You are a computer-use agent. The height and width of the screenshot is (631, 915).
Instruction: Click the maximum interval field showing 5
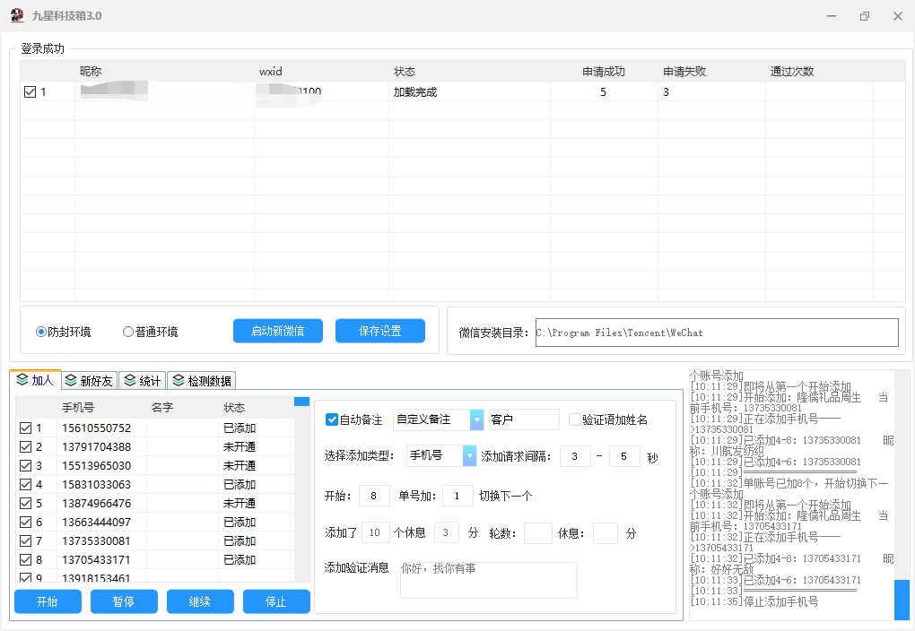coord(623,456)
